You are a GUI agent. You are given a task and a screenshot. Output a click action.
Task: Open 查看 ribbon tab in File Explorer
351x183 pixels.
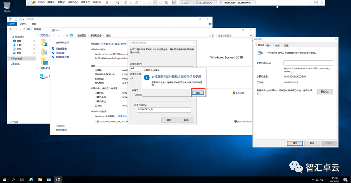pyautogui.click(x=34, y=24)
